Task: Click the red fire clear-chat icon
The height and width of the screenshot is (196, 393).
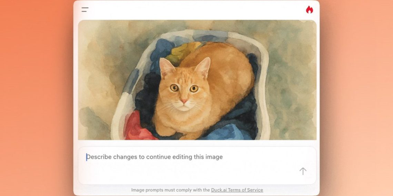Action: click(309, 10)
